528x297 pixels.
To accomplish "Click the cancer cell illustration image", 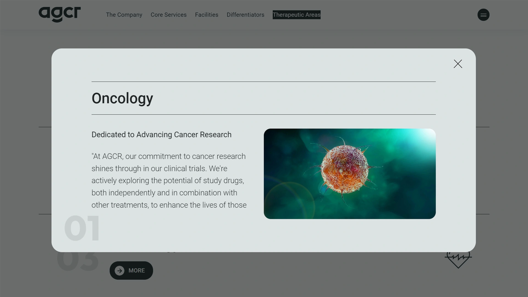I will [350, 173].
